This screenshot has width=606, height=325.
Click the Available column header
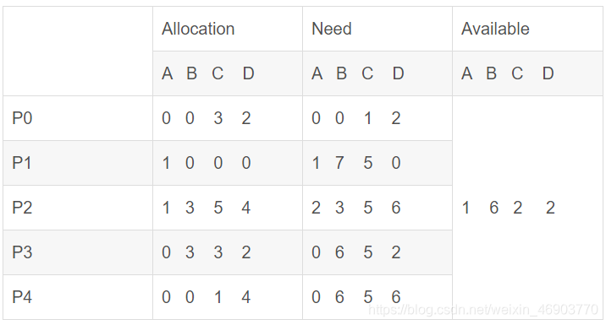[495, 29]
